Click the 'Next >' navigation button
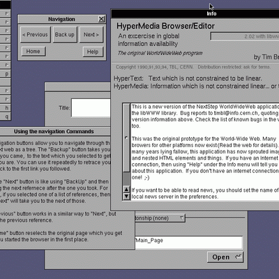Viewport: 279px width, 279px height. pos(91,35)
